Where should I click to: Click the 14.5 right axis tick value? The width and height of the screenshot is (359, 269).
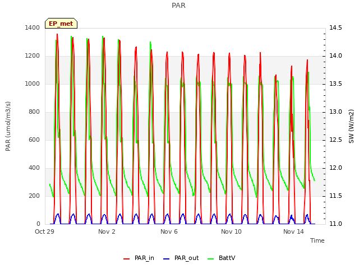335,27
